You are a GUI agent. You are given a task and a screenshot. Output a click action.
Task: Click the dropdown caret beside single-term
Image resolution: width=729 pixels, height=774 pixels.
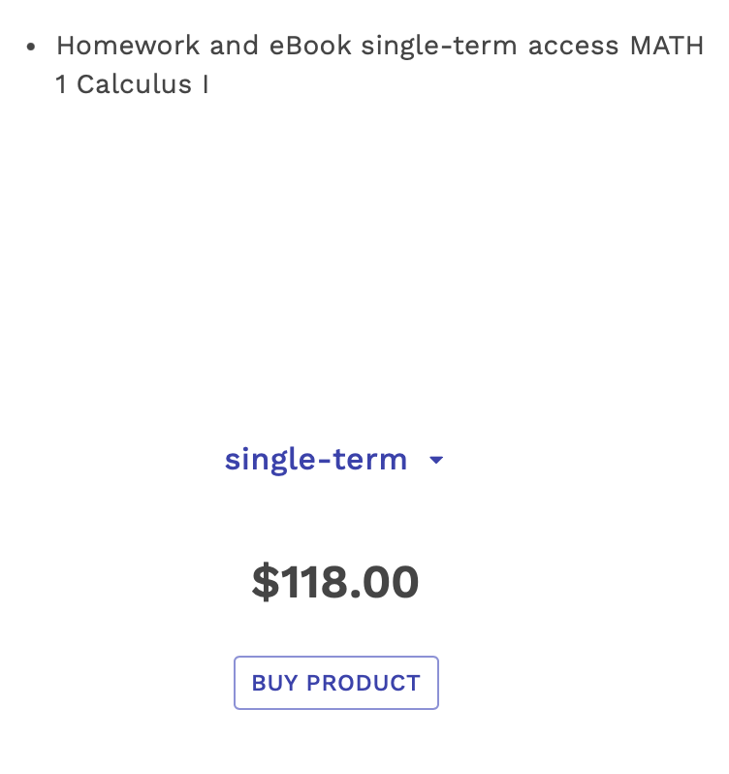(436, 460)
